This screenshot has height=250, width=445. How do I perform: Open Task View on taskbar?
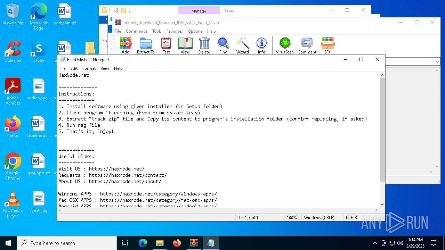tap(125, 243)
